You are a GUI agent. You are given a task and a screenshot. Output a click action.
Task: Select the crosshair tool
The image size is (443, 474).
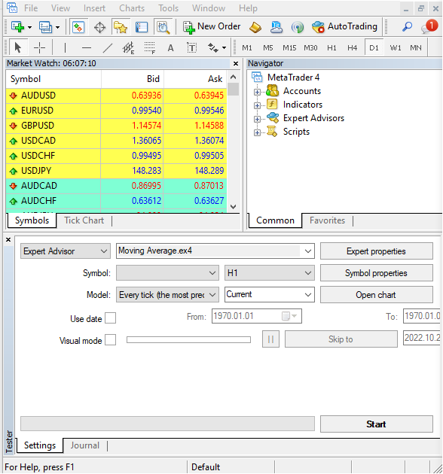[39, 47]
